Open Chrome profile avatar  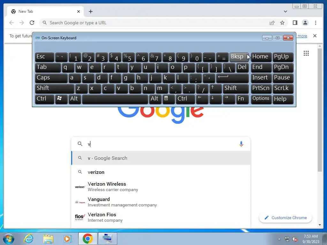[x=305, y=23]
